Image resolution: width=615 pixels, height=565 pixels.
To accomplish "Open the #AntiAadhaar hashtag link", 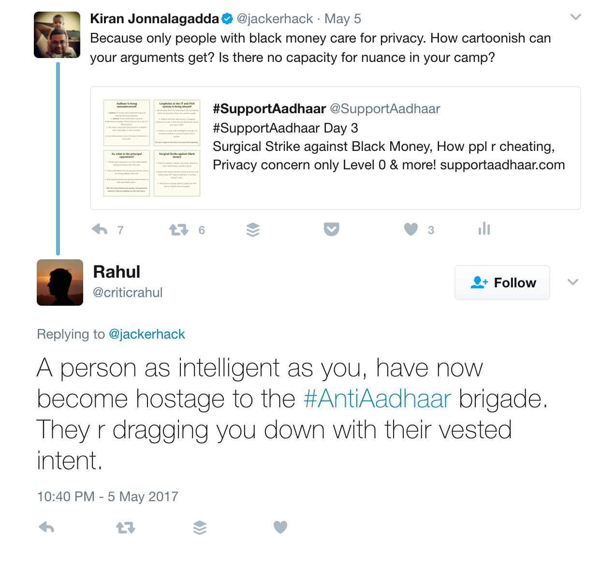I will click(x=377, y=399).
